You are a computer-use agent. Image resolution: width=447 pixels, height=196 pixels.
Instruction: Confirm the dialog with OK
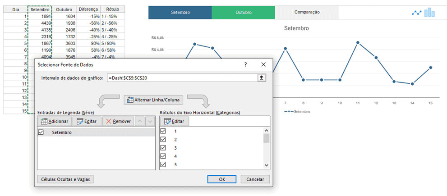pos(222,179)
